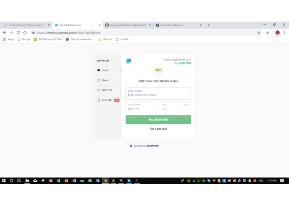Open W3Schools Quiz Test bookmark

click(x=48, y=39)
